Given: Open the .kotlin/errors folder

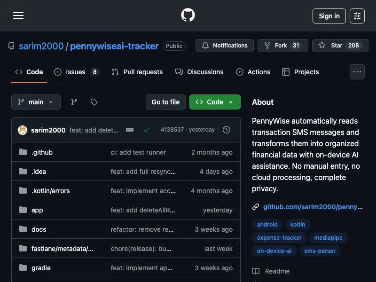Looking at the screenshot, I should tap(51, 191).
